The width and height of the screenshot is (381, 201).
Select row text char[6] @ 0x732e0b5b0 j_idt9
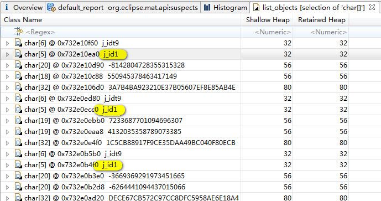[x=73, y=154]
